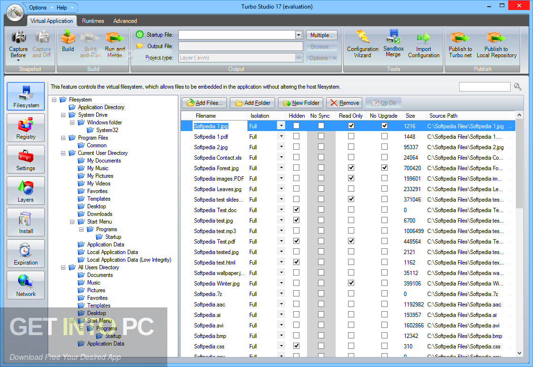Click the Capture Before camera icon
The height and width of the screenshot is (367, 533).
[19, 37]
